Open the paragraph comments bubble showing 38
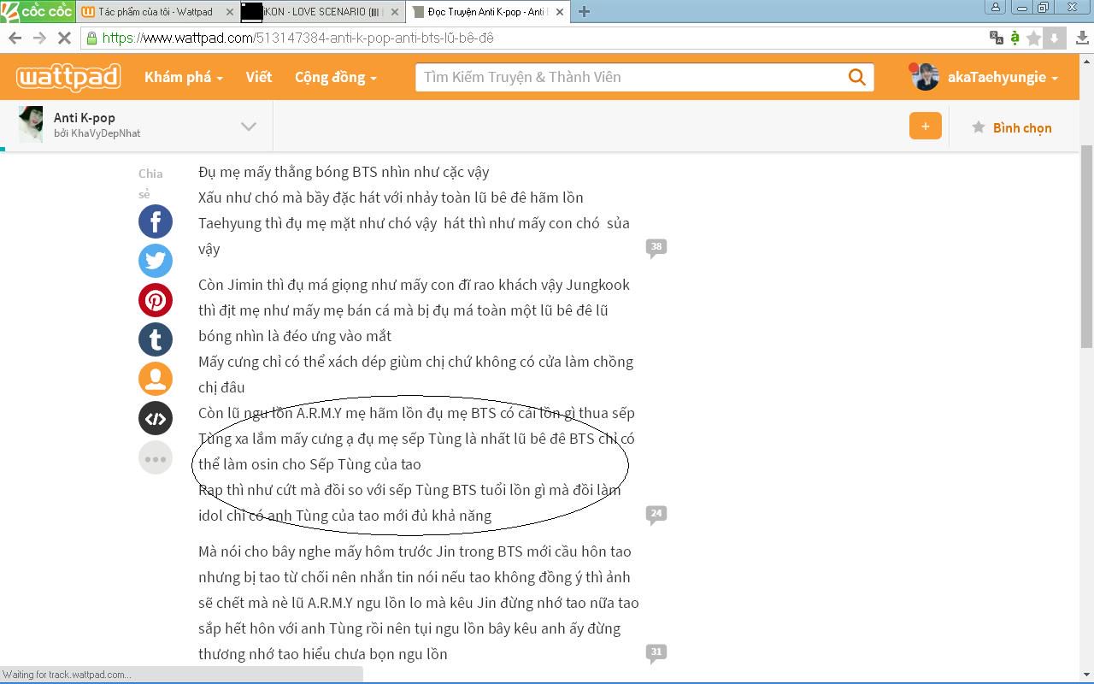1094x684 pixels. pyautogui.click(x=656, y=247)
